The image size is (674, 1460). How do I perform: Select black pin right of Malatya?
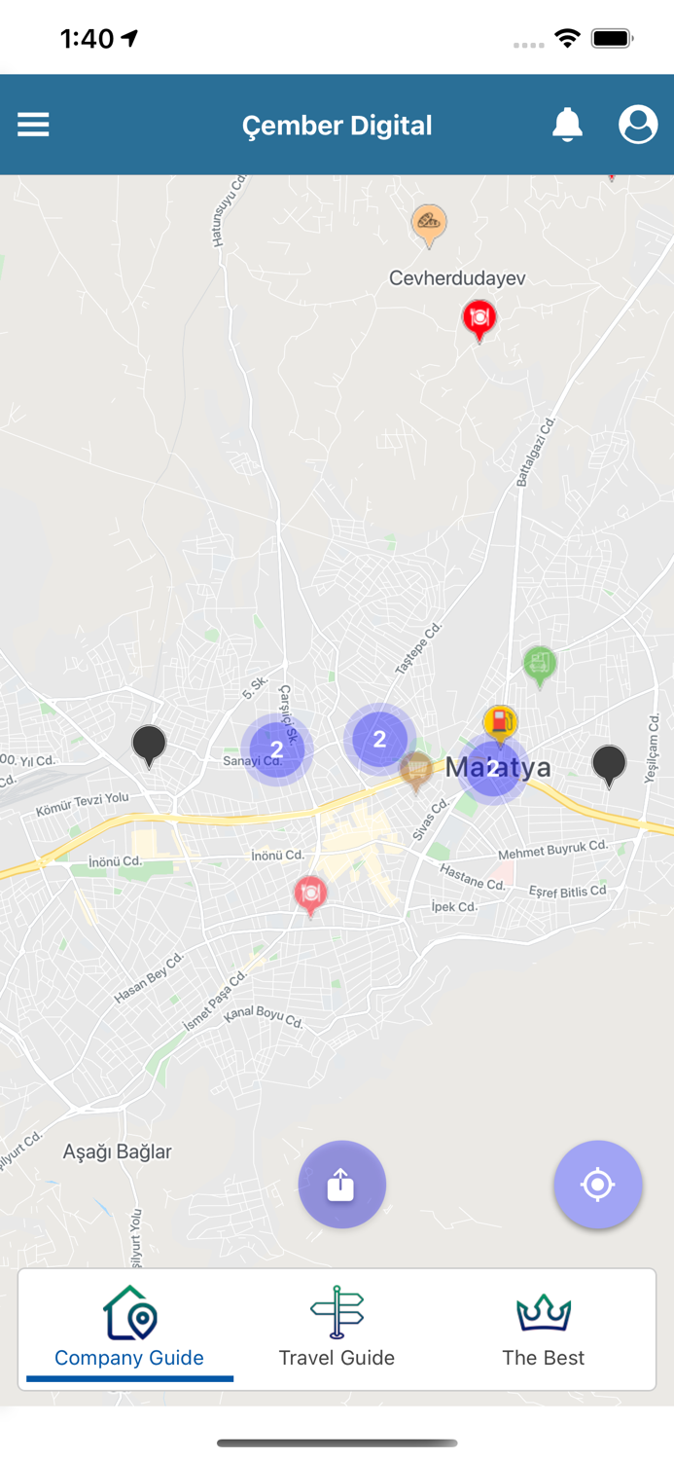point(610,765)
